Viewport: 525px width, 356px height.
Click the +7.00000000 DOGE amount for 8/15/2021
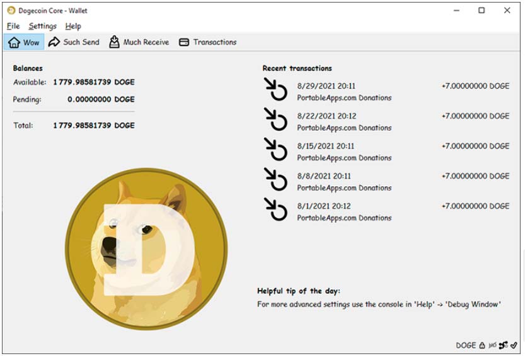pyautogui.click(x=475, y=146)
